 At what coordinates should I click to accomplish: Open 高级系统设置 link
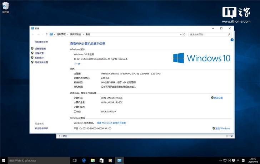pos(41,62)
